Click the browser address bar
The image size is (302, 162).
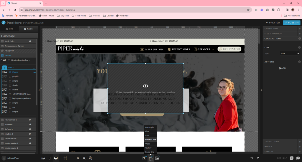point(135,10)
